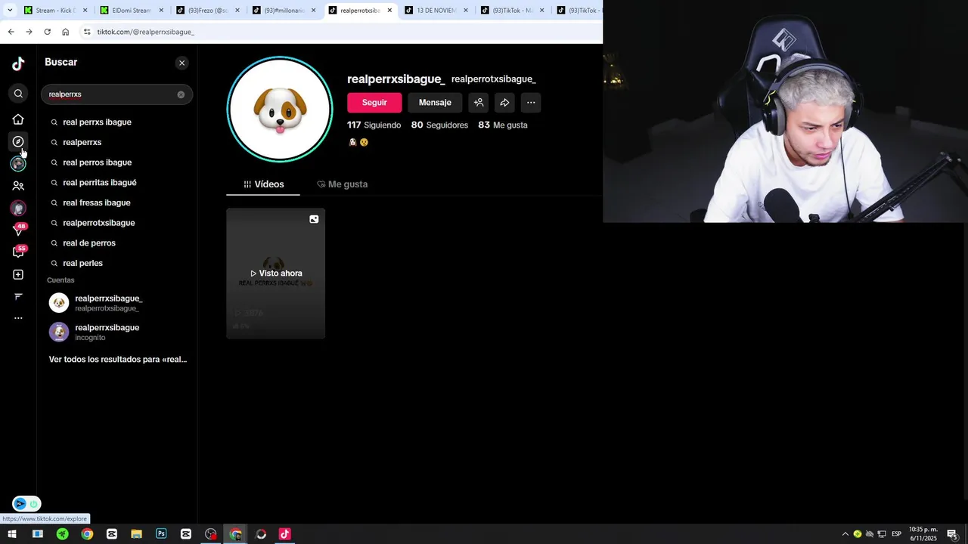This screenshot has height=544, width=968.
Task: Click 'Ver todos los resultados para' link
Action: 118,360
